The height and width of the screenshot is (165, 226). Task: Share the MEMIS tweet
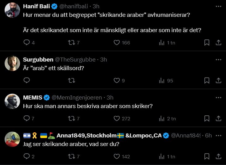click(218, 118)
